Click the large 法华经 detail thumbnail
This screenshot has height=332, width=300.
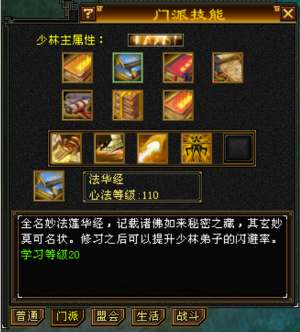point(49,186)
